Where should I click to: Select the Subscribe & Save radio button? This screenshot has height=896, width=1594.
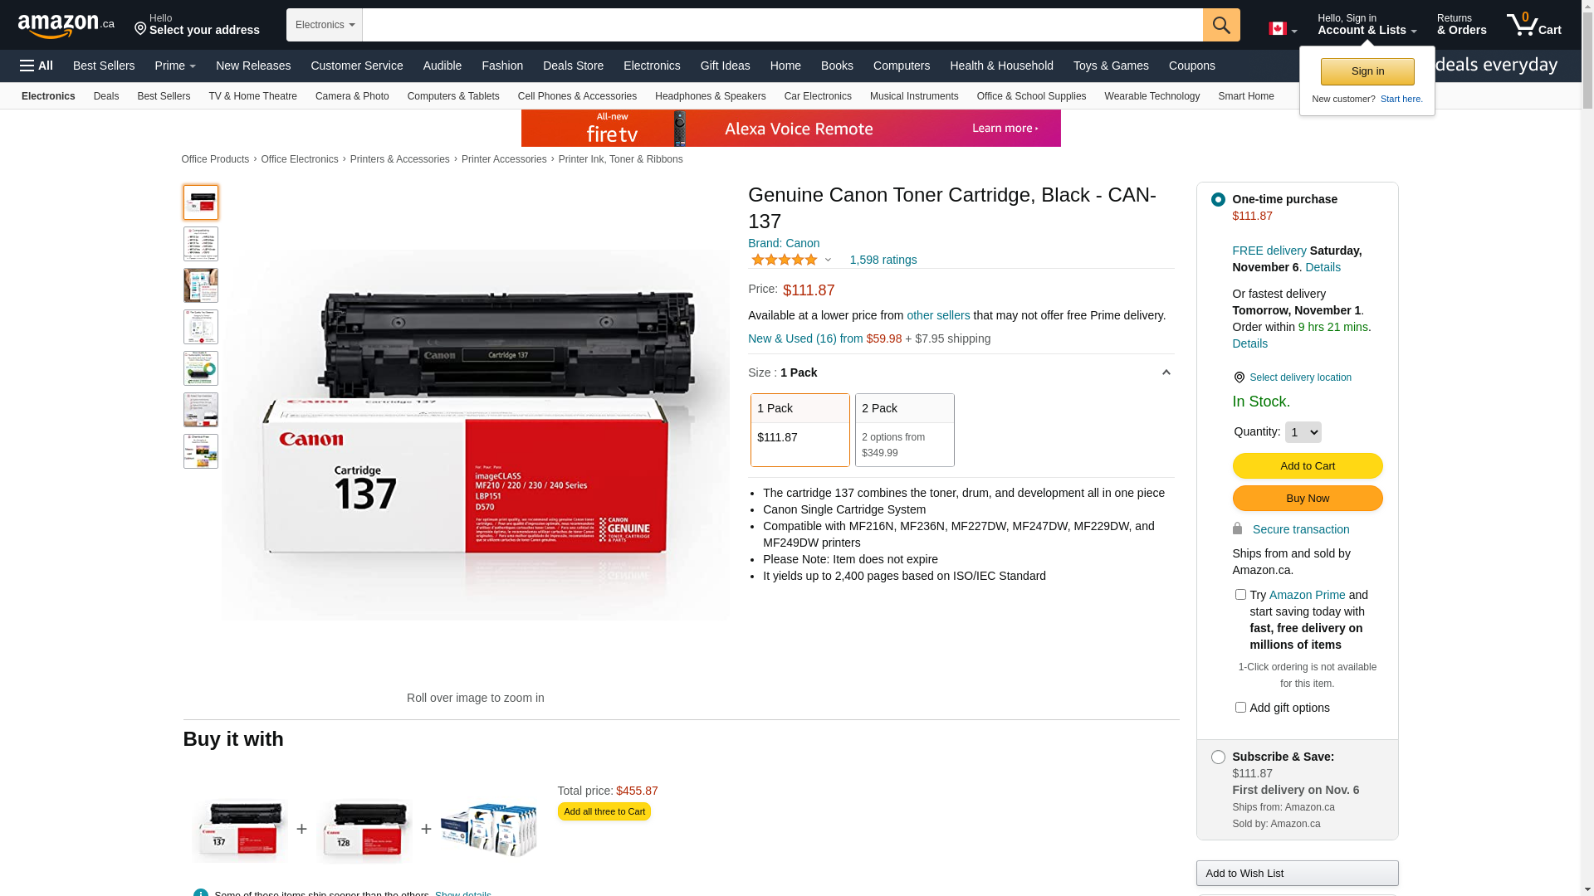(x=1218, y=757)
